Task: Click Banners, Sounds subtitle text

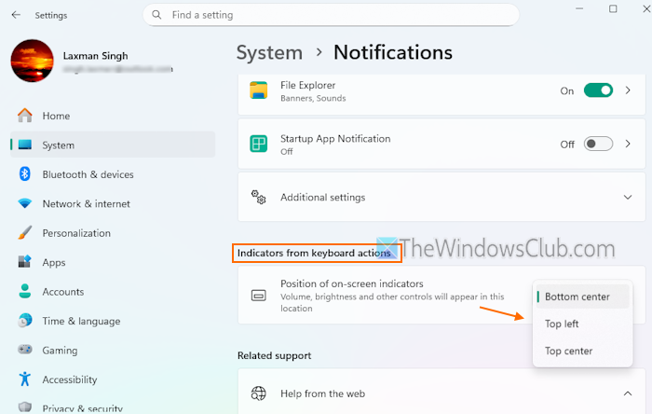Action: point(313,98)
